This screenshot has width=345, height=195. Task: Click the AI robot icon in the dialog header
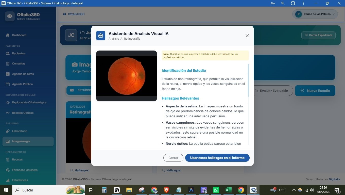[x=101, y=36]
